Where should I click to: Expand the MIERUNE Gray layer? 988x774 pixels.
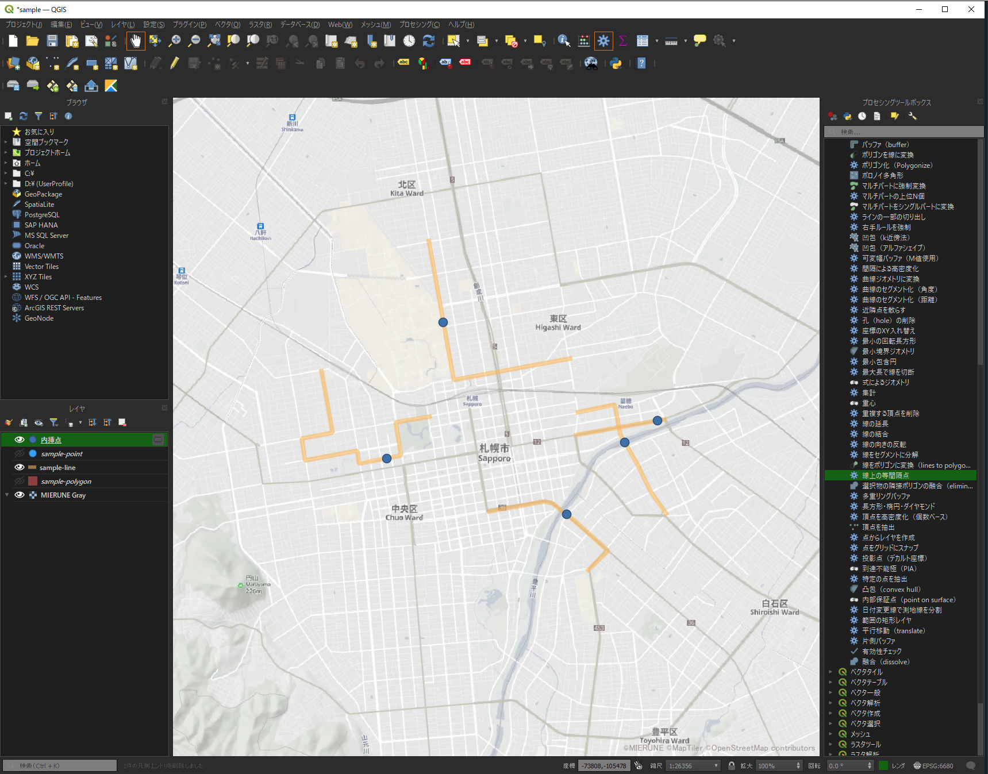click(x=7, y=495)
